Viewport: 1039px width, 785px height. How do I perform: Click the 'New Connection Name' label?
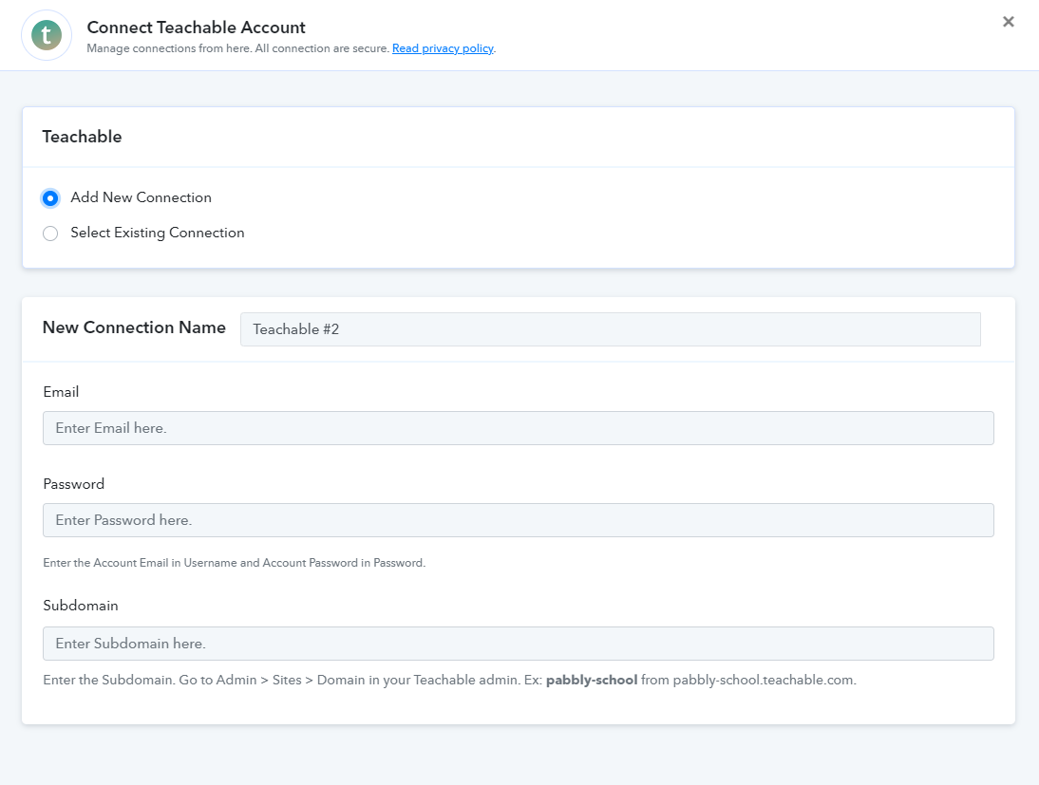coord(134,327)
